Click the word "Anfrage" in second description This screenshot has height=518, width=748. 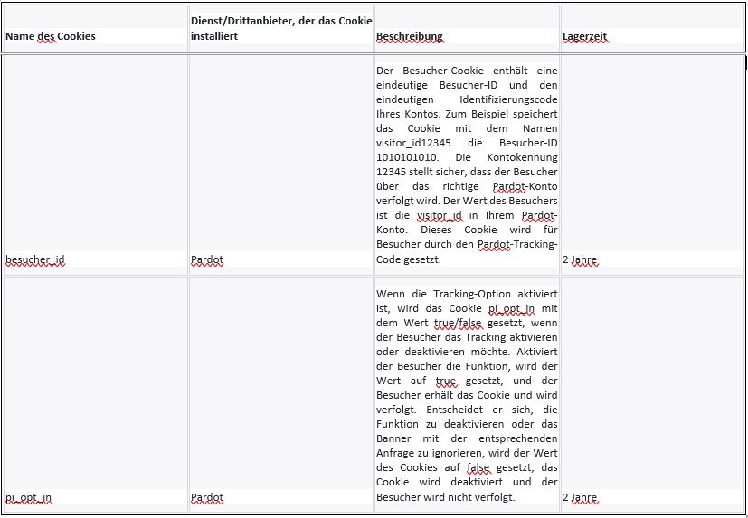(x=397, y=454)
